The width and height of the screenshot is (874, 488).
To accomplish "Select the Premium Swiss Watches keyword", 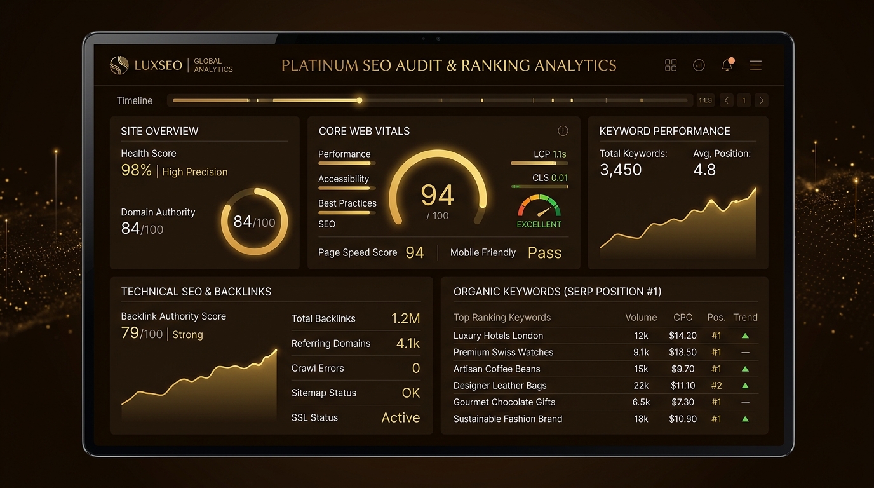I will (503, 352).
